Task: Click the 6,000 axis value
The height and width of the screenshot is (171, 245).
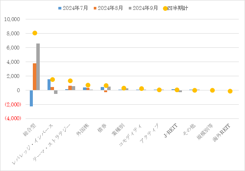Action: (x=13, y=48)
